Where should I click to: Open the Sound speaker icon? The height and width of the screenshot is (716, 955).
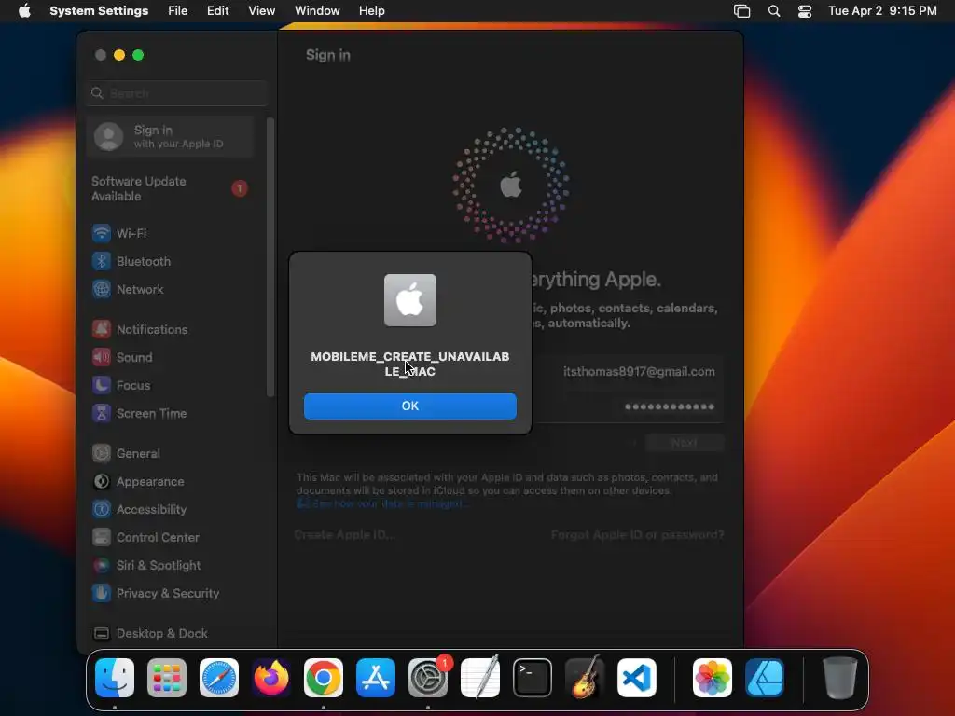tap(101, 357)
